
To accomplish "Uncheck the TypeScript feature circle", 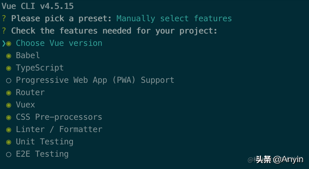I will (x=9, y=68).
